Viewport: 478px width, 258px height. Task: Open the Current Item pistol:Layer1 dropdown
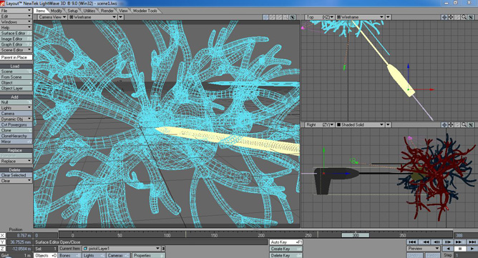122,249
